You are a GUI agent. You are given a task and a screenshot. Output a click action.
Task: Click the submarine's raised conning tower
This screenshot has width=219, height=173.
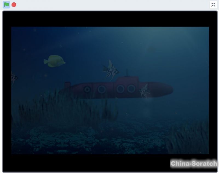click(127, 81)
